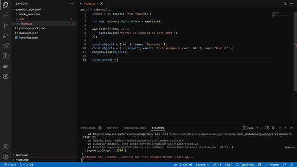Screen dimensions: 297x167
Task: Open the Manage settings gear
Action: pos(6,157)
